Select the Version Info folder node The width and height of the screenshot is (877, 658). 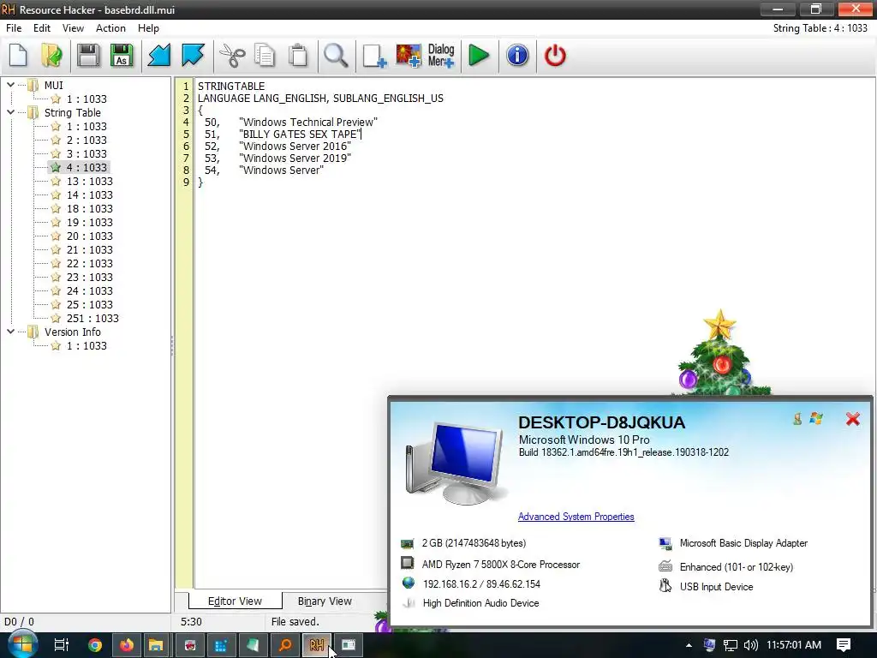pos(73,332)
